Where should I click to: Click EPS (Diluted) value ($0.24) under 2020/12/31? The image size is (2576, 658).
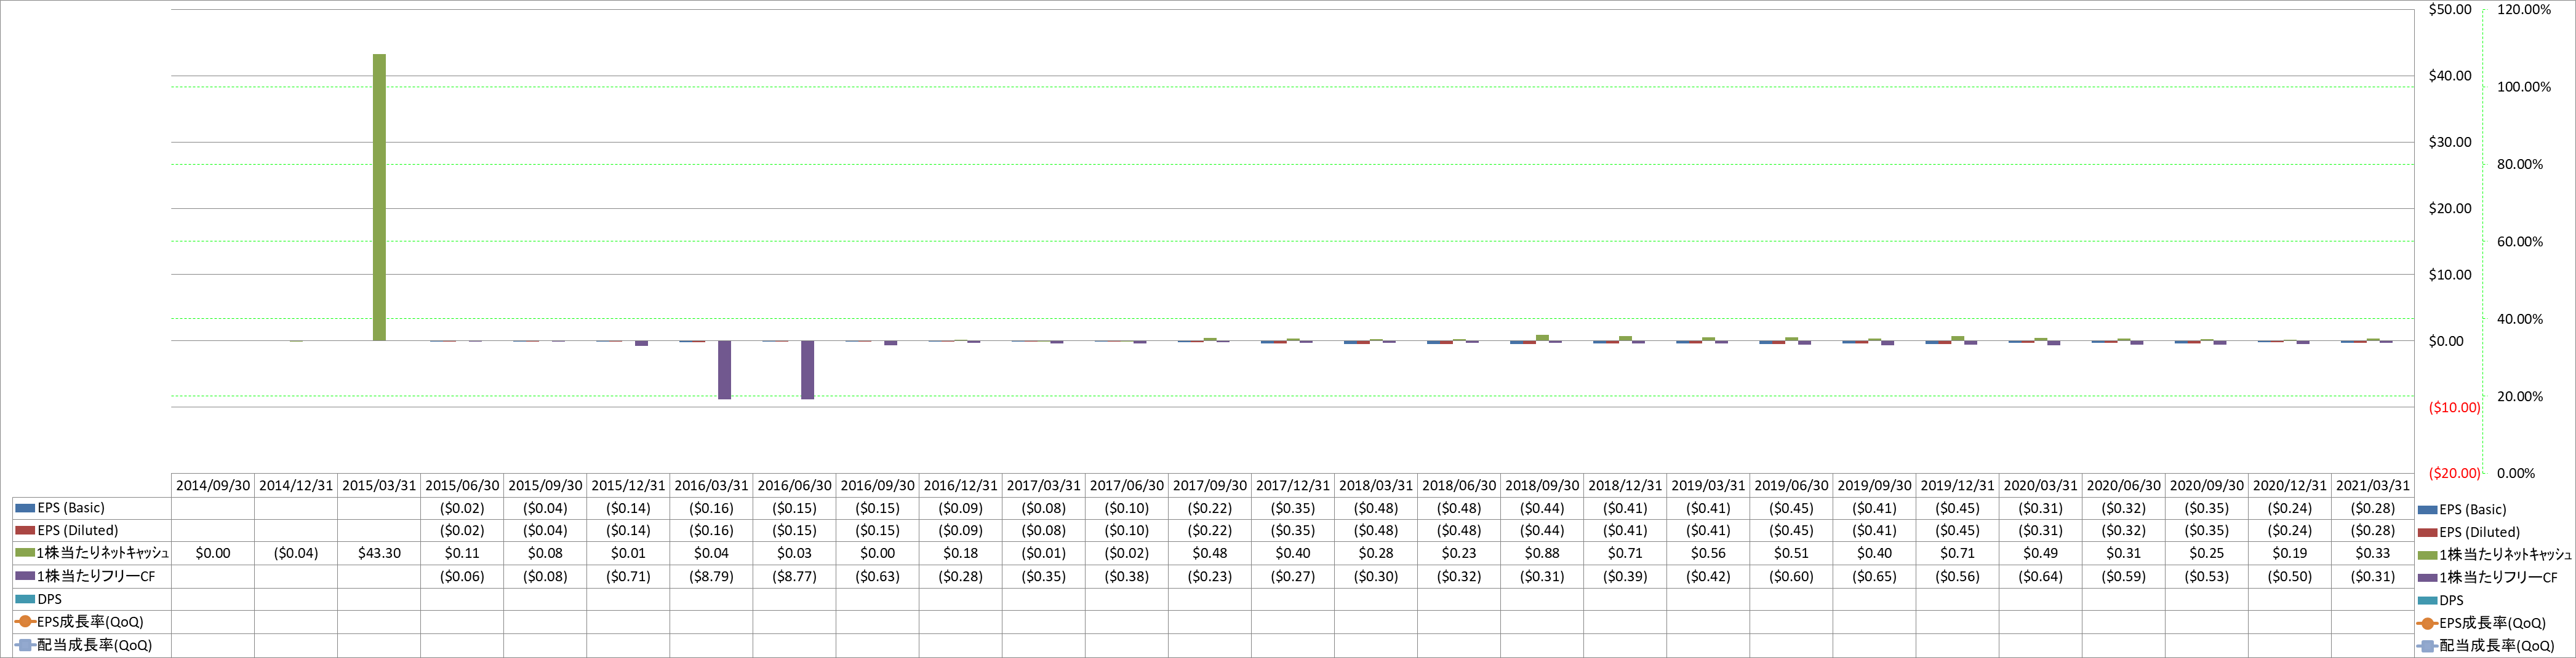(x=2290, y=531)
